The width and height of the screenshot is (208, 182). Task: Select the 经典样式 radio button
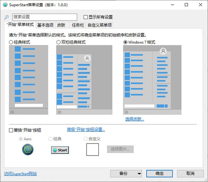tap(11, 42)
